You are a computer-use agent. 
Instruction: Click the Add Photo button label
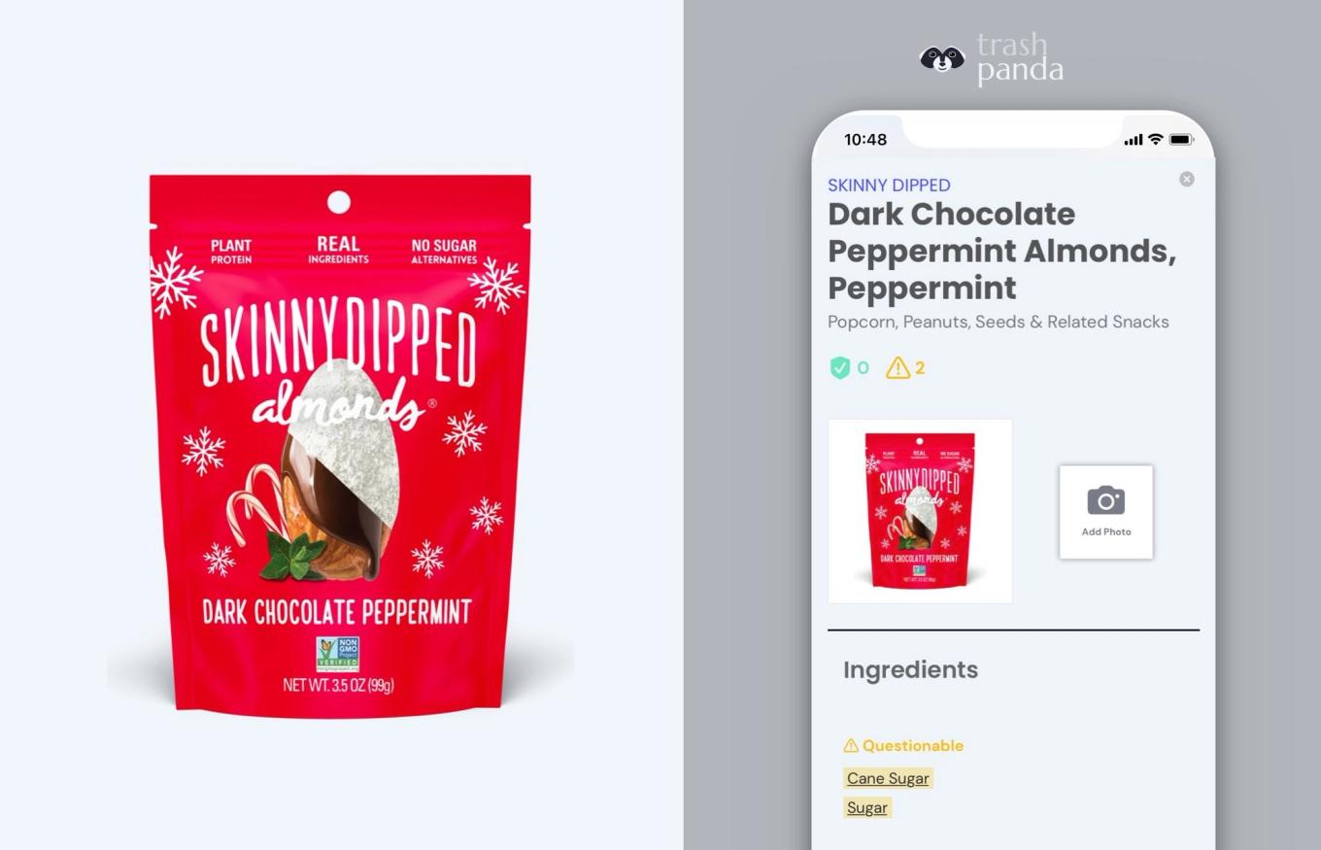(1106, 532)
